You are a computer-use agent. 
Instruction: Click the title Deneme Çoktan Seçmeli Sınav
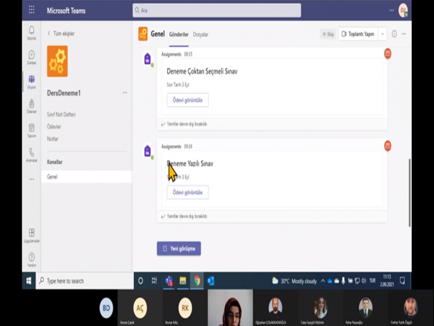point(202,71)
